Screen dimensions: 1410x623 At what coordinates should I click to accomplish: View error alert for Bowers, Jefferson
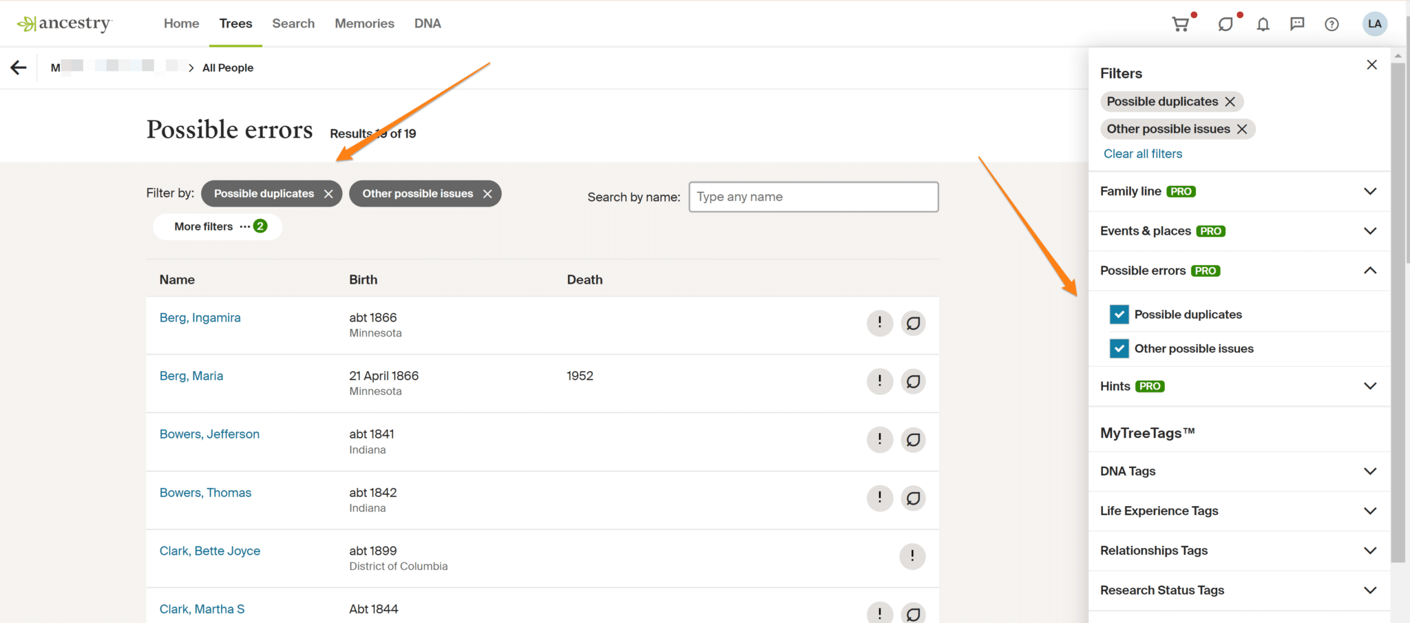point(880,439)
